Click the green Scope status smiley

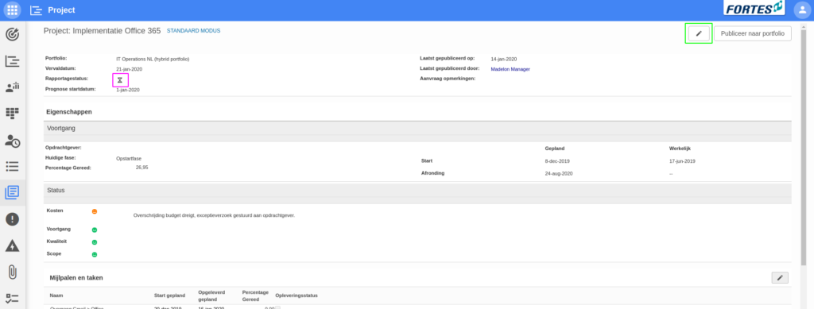[x=95, y=254]
